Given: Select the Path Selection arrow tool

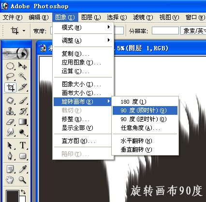Looking at the screenshot, I should tap(10, 145).
